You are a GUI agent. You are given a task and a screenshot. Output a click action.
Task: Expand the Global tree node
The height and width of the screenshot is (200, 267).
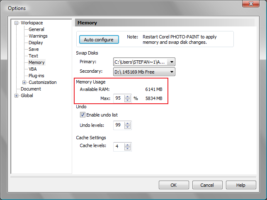tap(16, 95)
